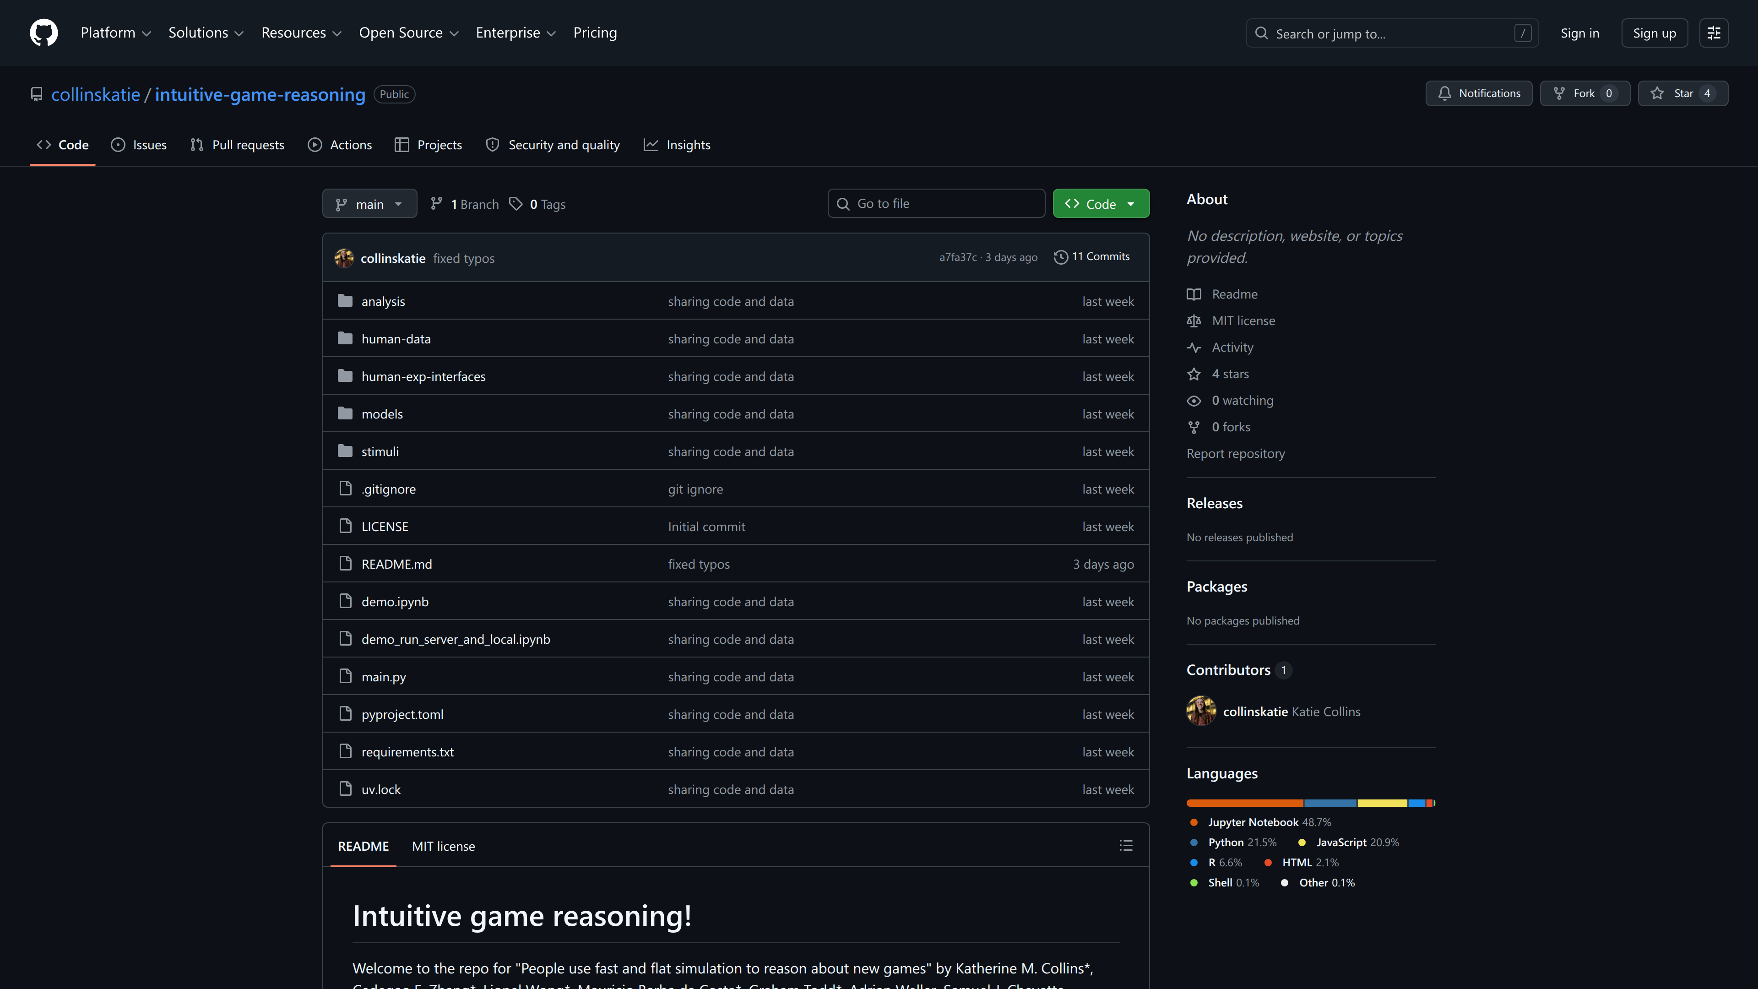Click the Go to file search field
Image resolution: width=1758 pixels, height=989 pixels.
click(x=936, y=203)
